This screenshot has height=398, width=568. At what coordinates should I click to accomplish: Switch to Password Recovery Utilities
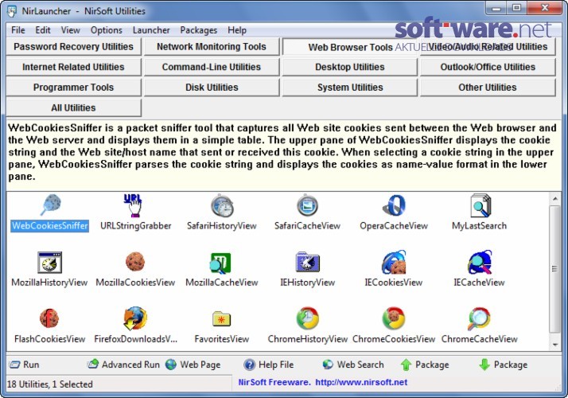click(x=73, y=47)
